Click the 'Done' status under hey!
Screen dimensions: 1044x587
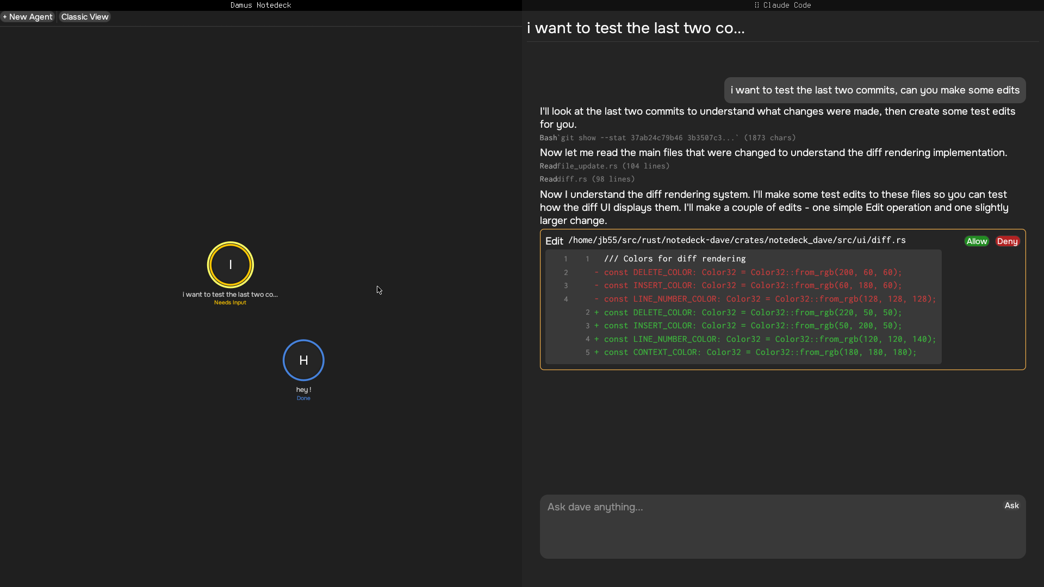[x=303, y=398]
